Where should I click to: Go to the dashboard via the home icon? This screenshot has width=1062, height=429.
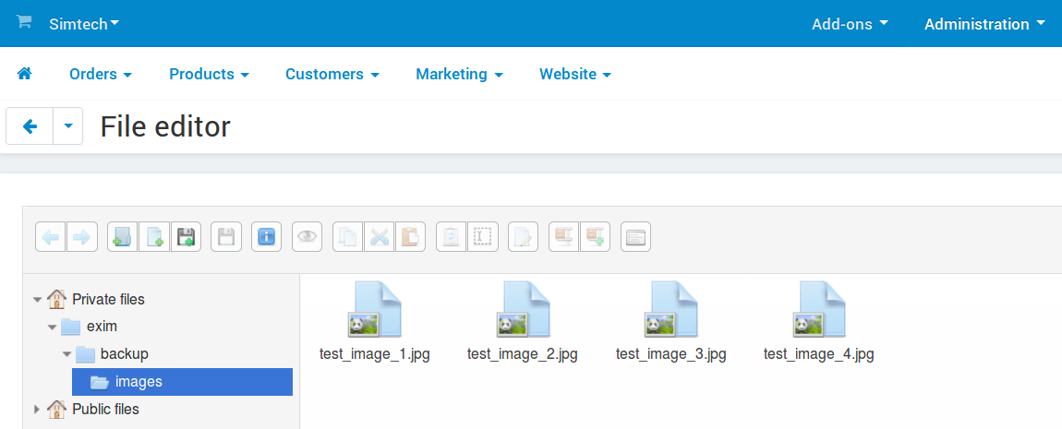pyautogui.click(x=24, y=74)
